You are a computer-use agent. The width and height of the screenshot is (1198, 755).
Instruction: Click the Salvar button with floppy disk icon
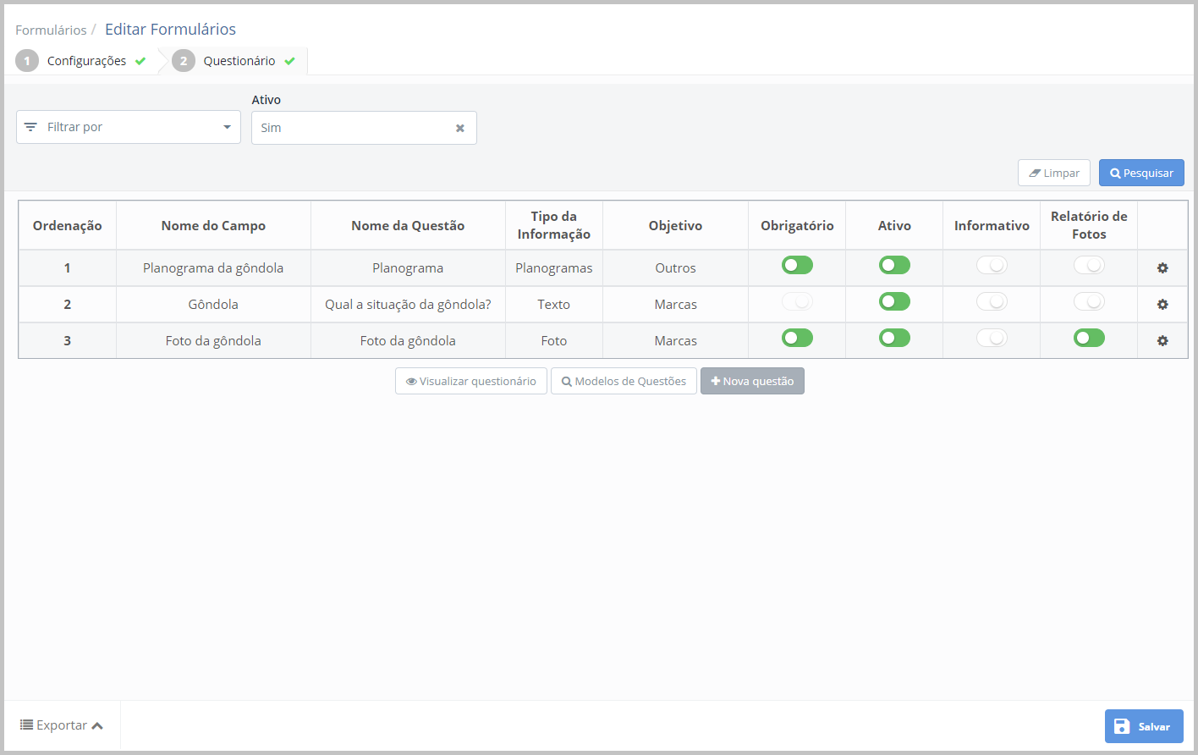(1143, 726)
